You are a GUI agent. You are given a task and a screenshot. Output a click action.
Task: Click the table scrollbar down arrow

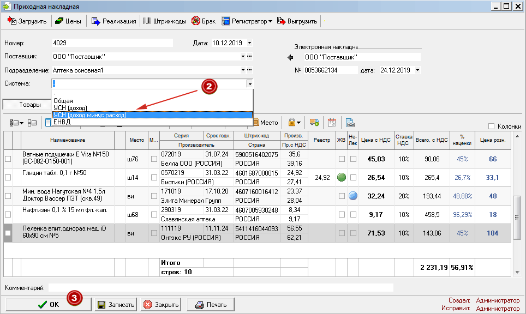(517, 272)
